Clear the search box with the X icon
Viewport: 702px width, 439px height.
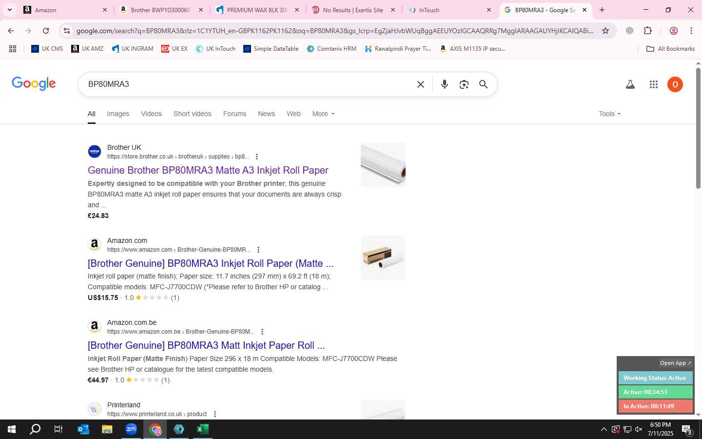coord(421,84)
